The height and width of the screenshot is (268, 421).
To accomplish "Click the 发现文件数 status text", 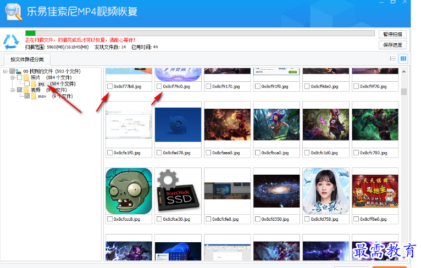I will click(x=110, y=47).
